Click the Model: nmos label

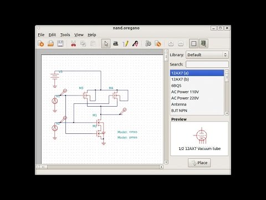point(127,132)
